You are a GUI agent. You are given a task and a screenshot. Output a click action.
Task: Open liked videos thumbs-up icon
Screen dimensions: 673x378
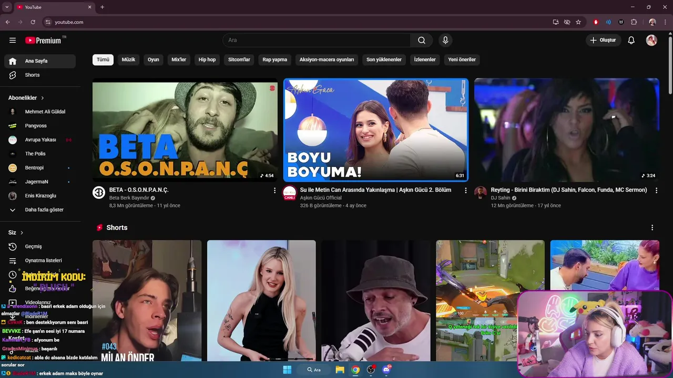(13, 289)
